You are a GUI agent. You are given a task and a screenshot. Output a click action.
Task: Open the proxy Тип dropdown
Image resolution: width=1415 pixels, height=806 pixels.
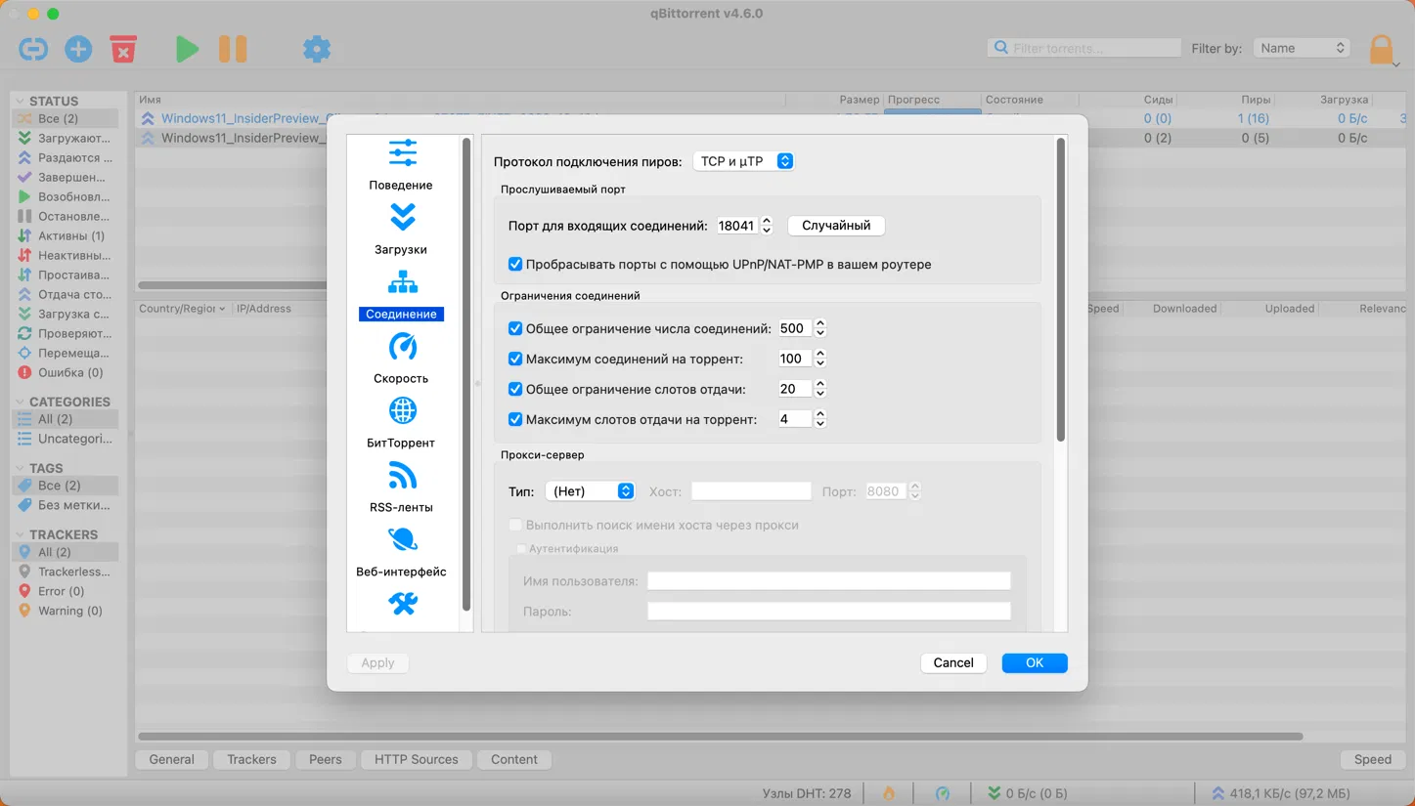click(x=590, y=491)
